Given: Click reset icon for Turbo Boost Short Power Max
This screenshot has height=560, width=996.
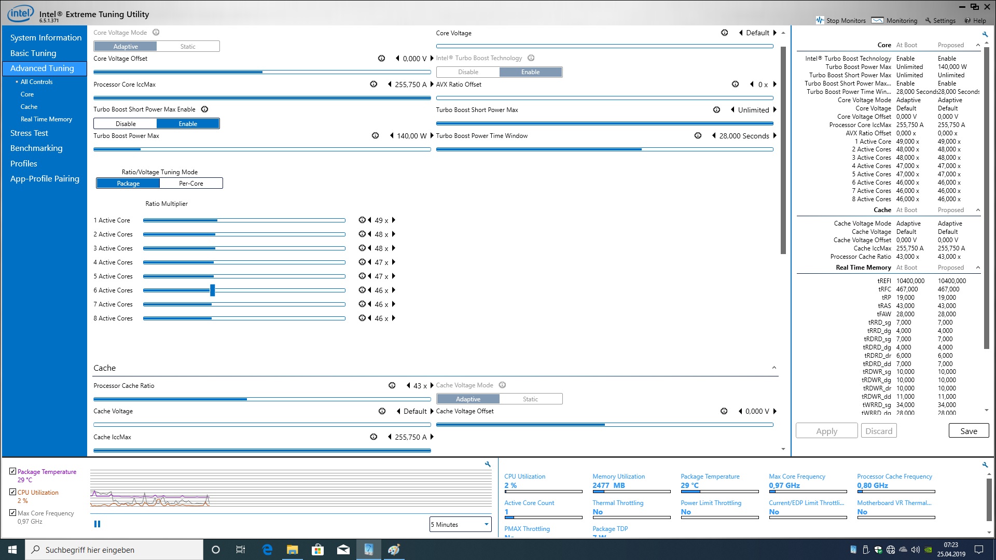Looking at the screenshot, I should click(x=716, y=110).
